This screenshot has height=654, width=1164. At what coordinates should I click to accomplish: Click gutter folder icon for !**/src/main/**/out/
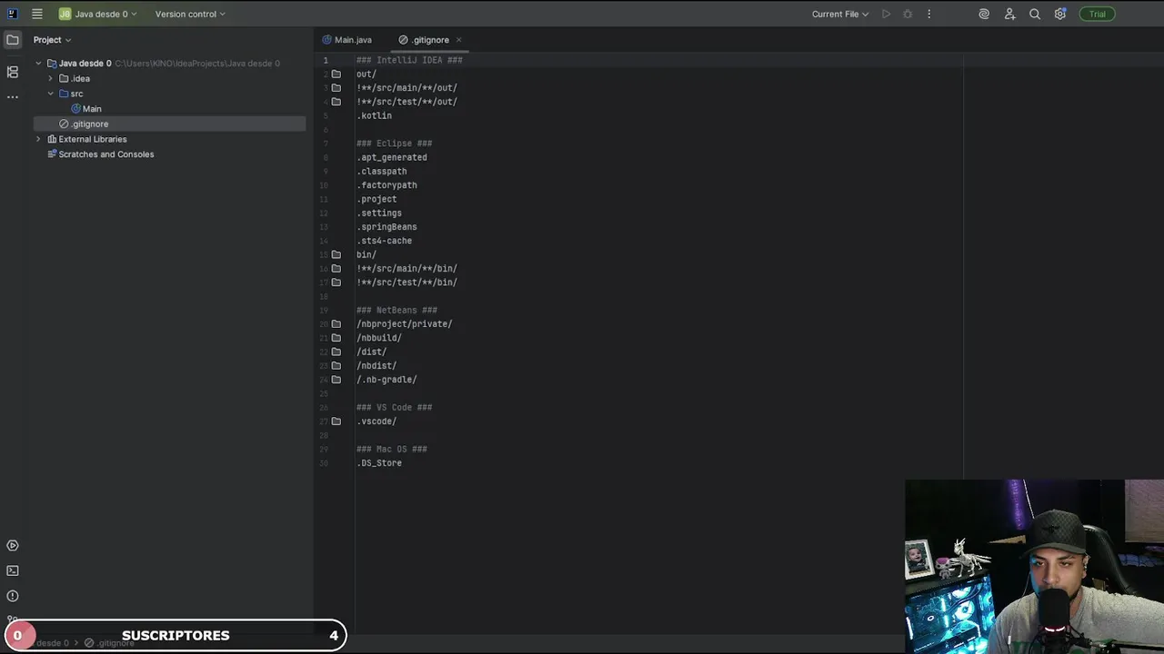(x=336, y=88)
